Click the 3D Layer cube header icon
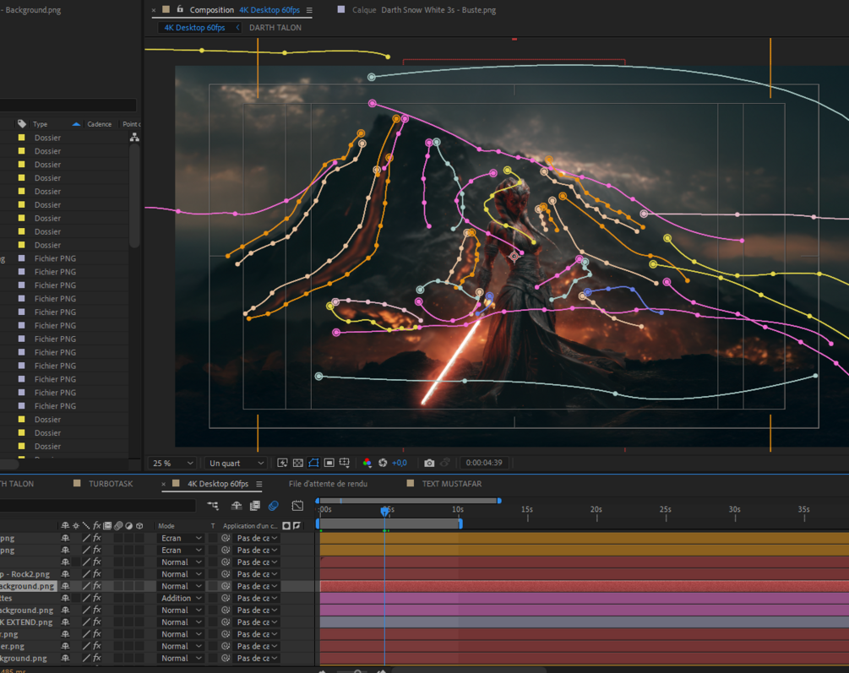 point(139,526)
